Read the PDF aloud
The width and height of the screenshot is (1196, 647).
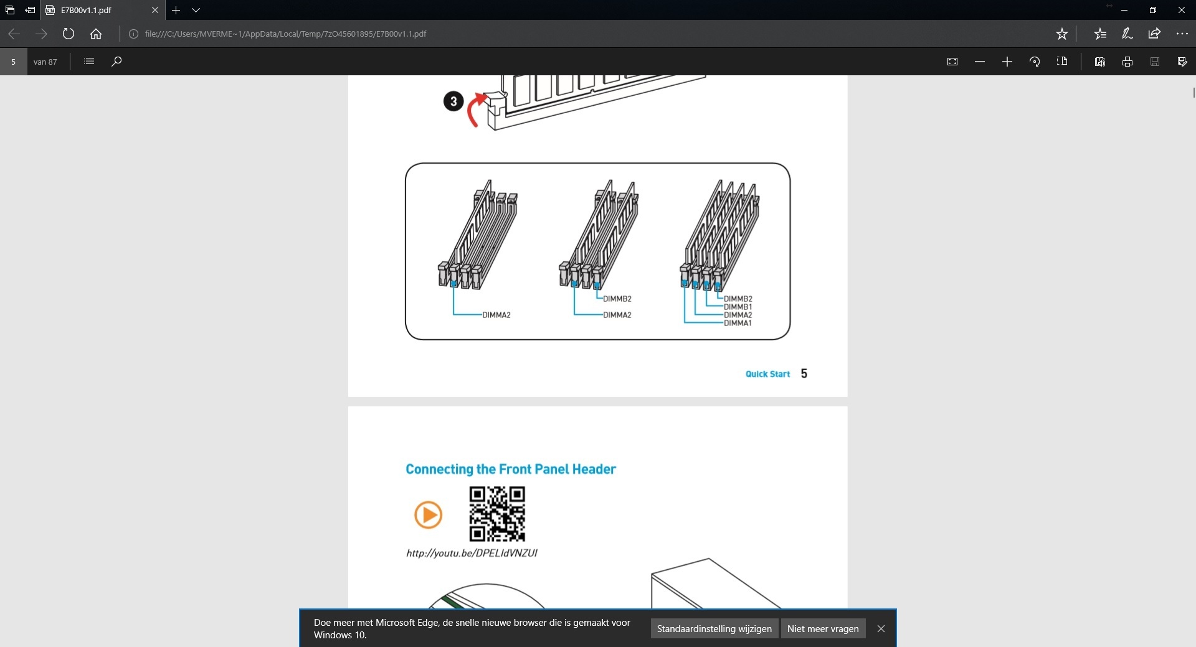coord(1100,62)
